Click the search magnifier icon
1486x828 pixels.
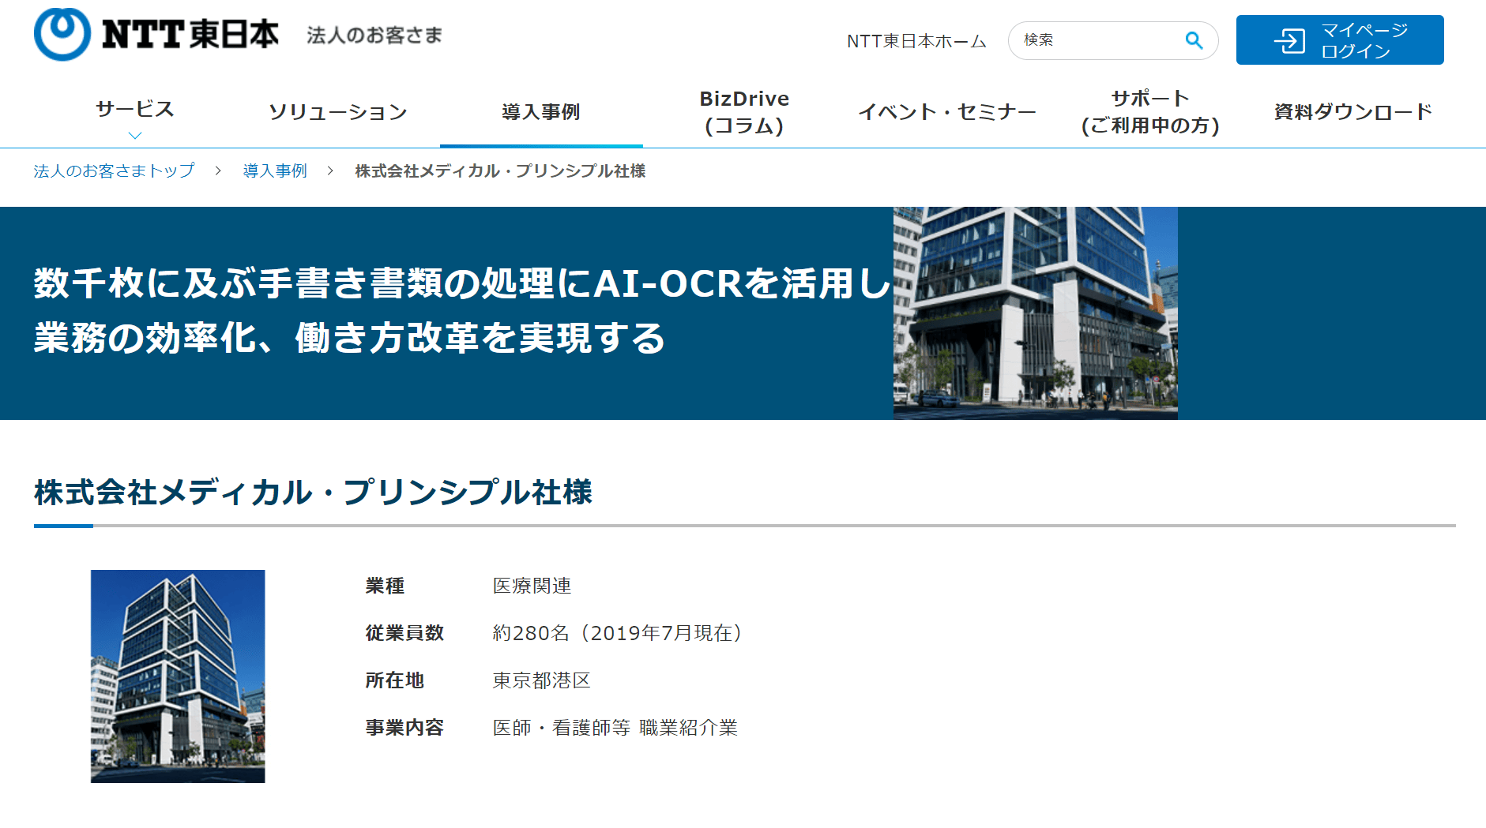pos(1194,40)
